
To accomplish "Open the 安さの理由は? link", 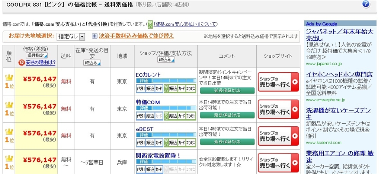I will pyautogui.click(x=40, y=63).
